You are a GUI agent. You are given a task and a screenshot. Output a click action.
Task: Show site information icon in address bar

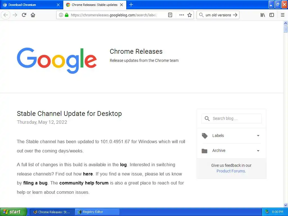(61, 15)
